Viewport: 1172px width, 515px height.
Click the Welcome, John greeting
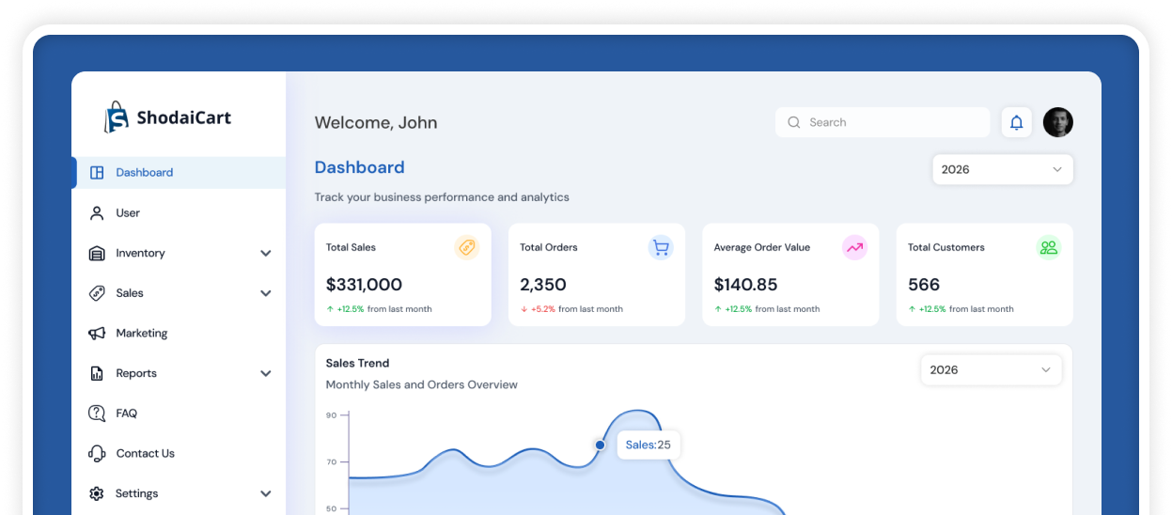[376, 123]
